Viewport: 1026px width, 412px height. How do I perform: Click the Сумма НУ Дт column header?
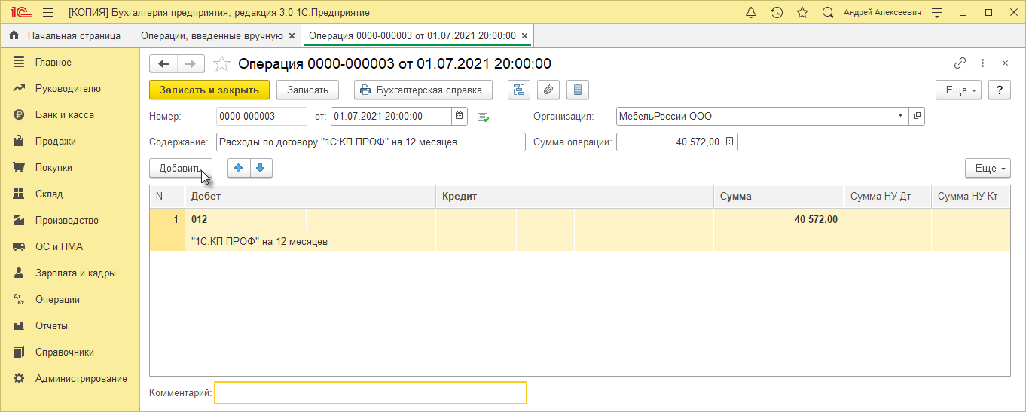pos(887,196)
